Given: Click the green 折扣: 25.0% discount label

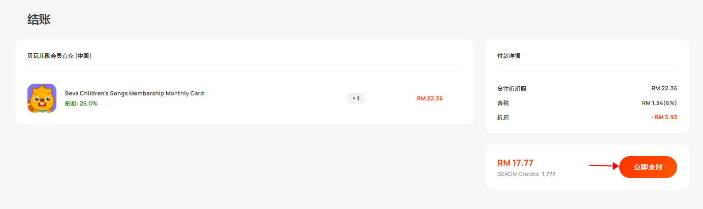Looking at the screenshot, I should click(x=81, y=103).
